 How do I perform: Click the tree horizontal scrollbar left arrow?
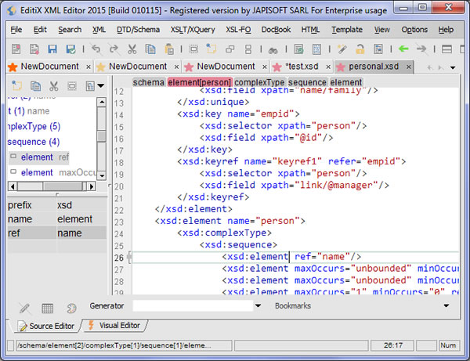pyautogui.click(x=13, y=186)
